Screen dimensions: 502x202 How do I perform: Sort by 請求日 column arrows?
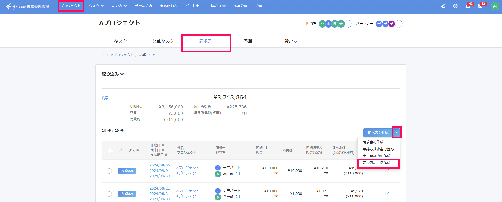click(x=163, y=150)
